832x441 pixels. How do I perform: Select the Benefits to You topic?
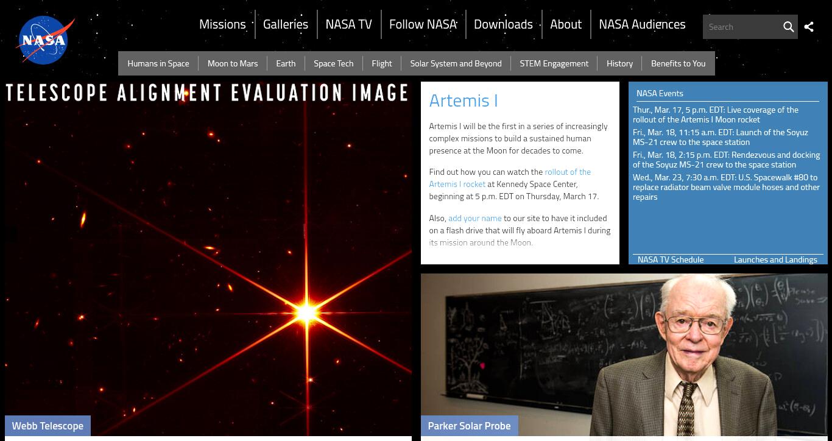click(678, 63)
